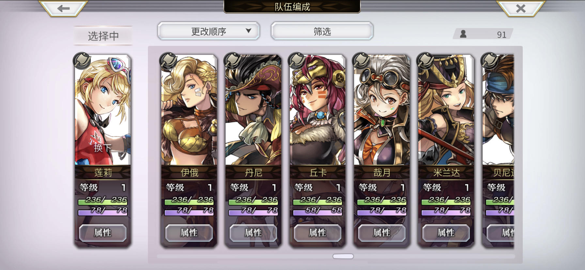Click the axe class icon on 丘卡's card
This screenshot has width=585, height=270.
(x=297, y=61)
